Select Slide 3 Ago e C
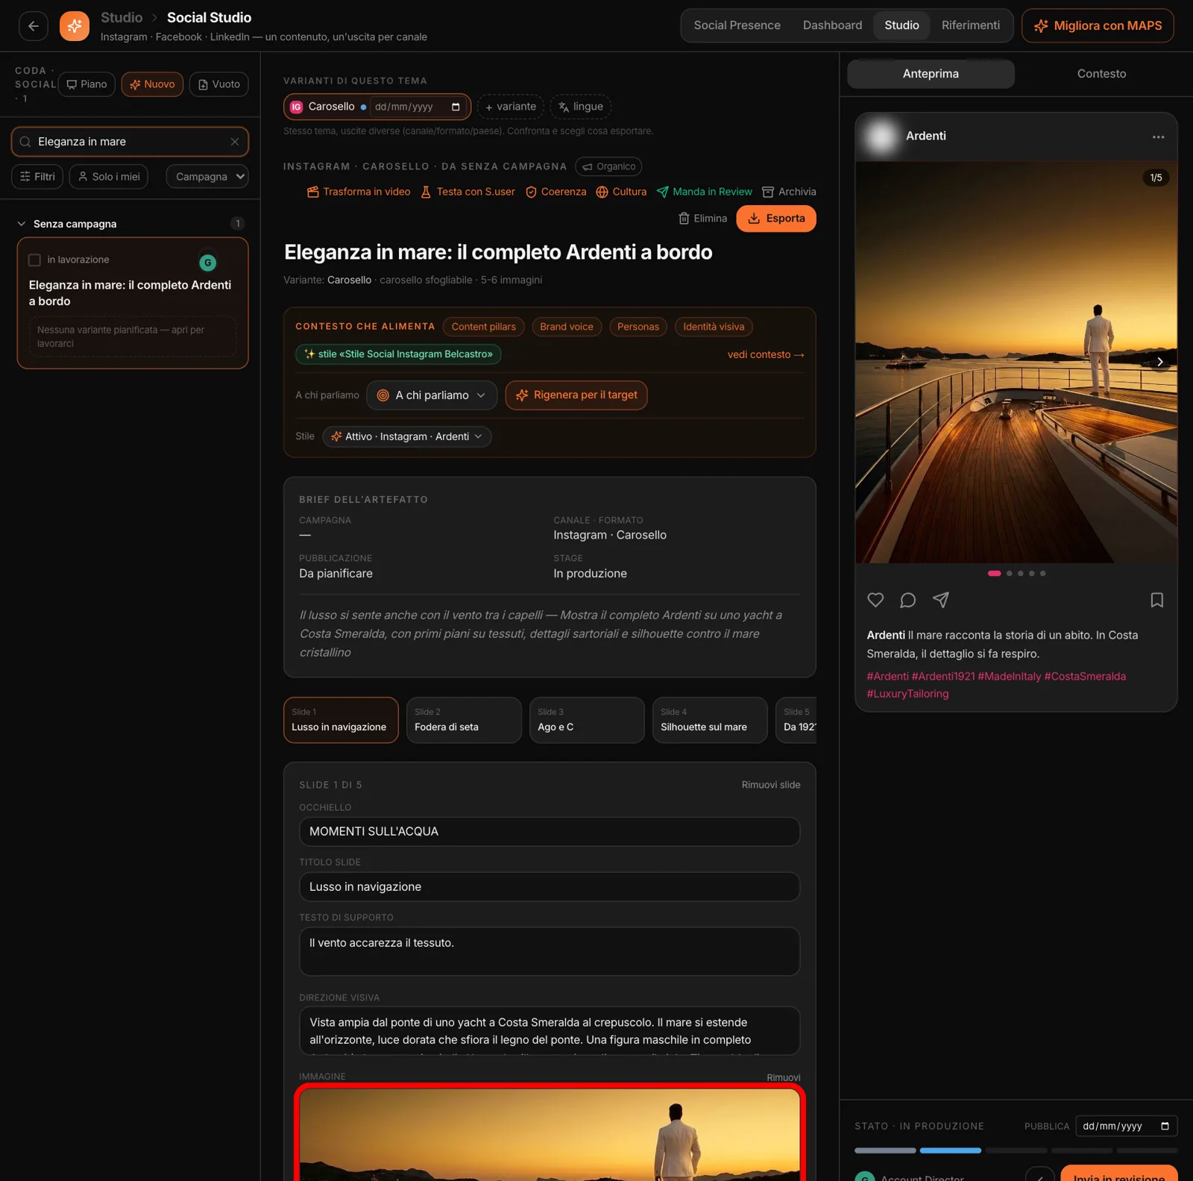 [x=587, y=720]
